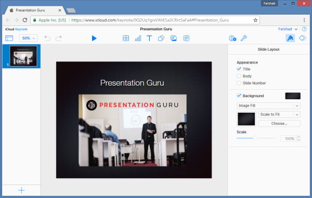
Task: Open a new browser tab
Action: pyautogui.click(x=71, y=10)
